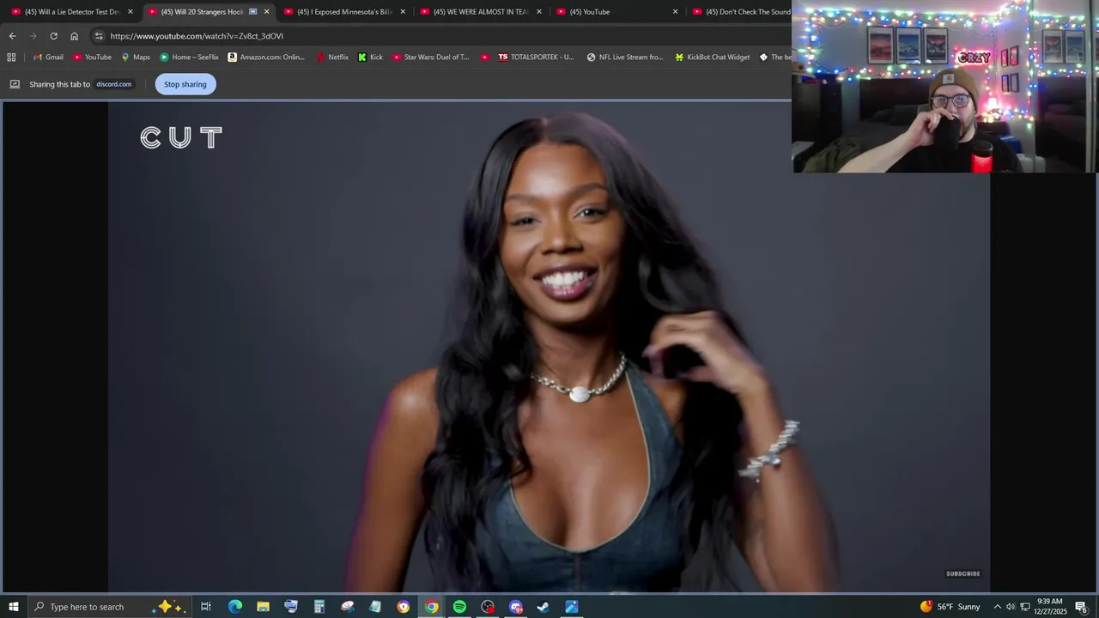Go back using the browser back arrow
Viewport: 1099px width, 618px height.
click(x=12, y=36)
